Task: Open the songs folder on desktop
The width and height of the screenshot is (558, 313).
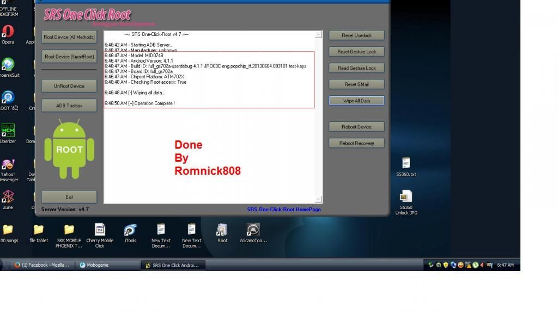Action: pos(9,234)
